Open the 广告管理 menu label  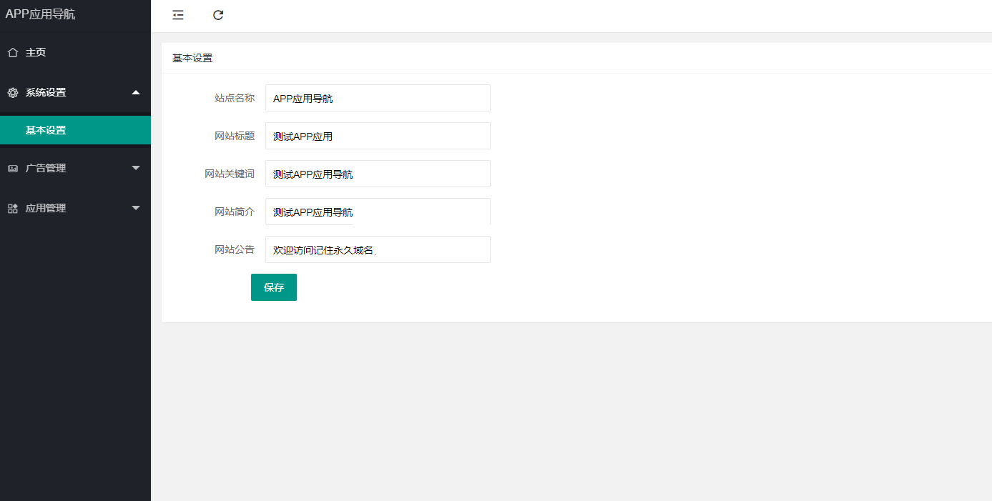tap(46, 168)
